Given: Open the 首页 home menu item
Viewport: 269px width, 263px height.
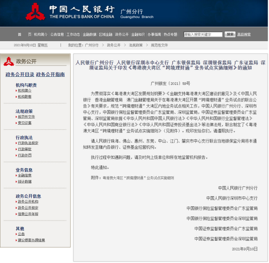Looking at the screenshot, I should [x=25, y=34].
